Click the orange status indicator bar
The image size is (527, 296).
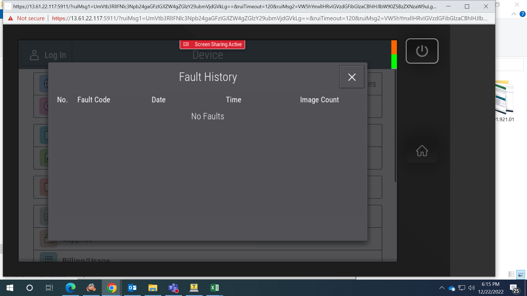(x=394, y=47)
